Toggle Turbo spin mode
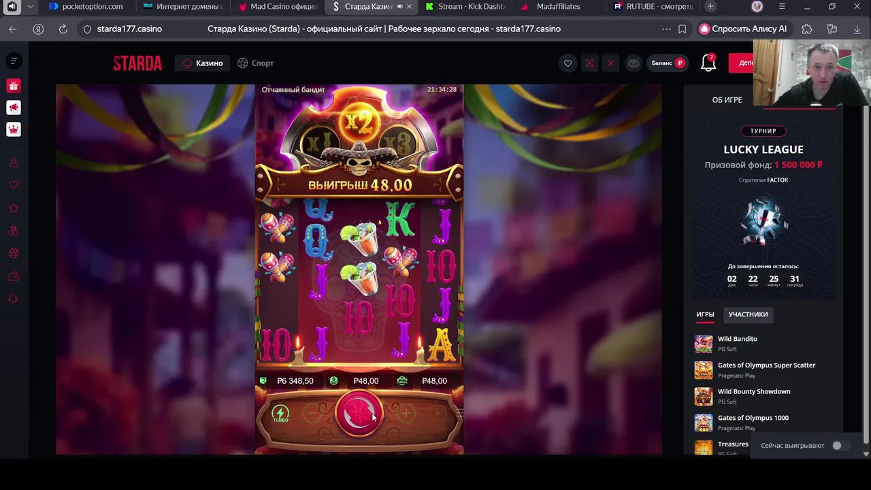The height and width of the screenshot is (490, 871). [x=280, y=413]
